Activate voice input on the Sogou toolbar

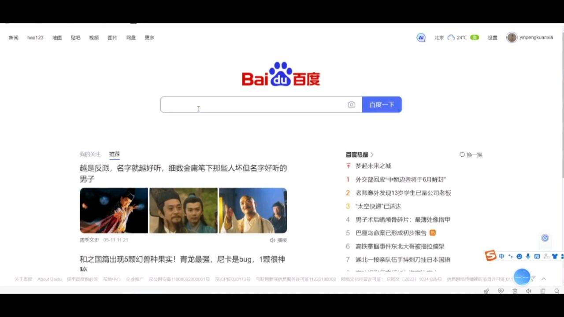point(528,256)
